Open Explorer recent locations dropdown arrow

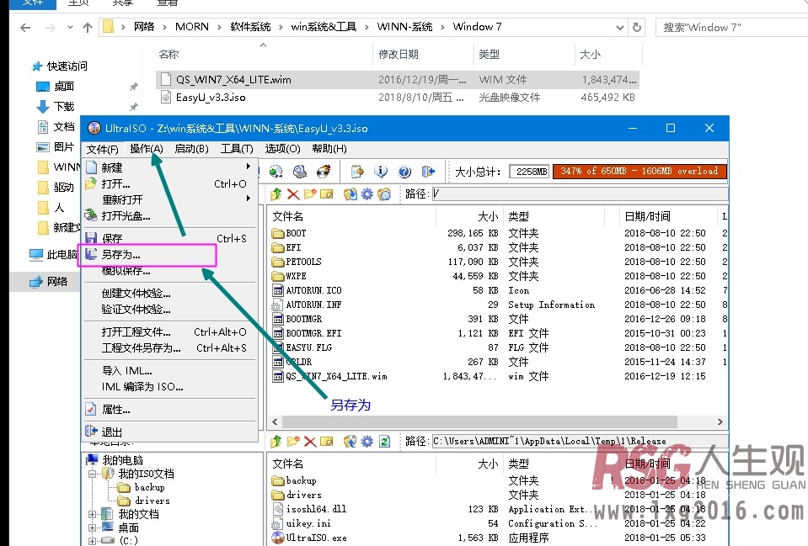[x=70, y=28]
